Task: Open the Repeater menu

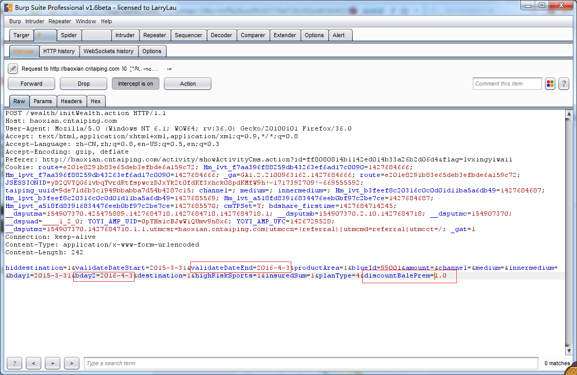Action: [60, 21]
